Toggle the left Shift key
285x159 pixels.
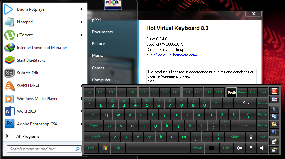pyautogui.click(x=96, y=137)
